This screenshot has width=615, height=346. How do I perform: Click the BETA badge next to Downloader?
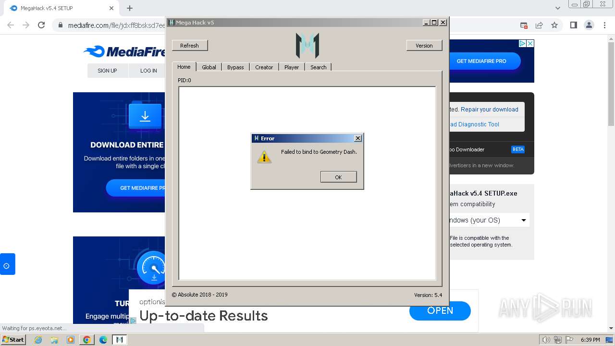tap(518, 149)
